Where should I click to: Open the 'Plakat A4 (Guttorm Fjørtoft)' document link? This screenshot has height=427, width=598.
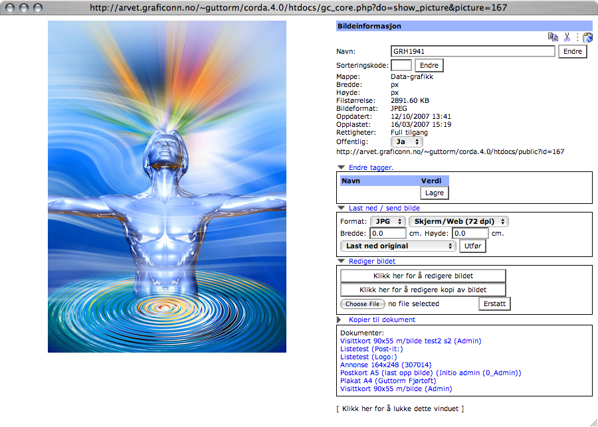[388, 381]
